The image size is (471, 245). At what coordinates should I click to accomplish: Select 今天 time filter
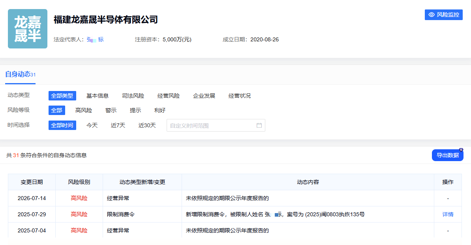(92, 125)
